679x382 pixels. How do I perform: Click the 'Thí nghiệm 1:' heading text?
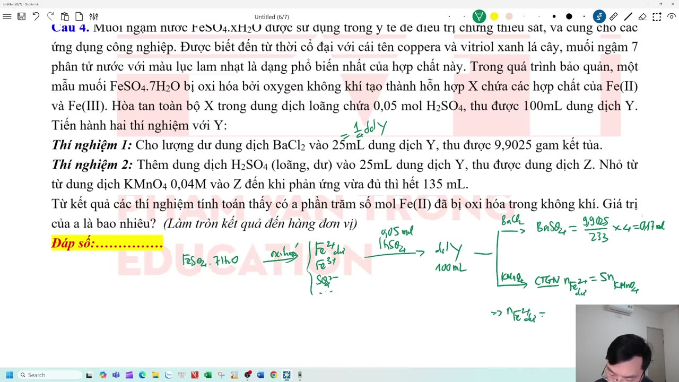click(92, 145)
